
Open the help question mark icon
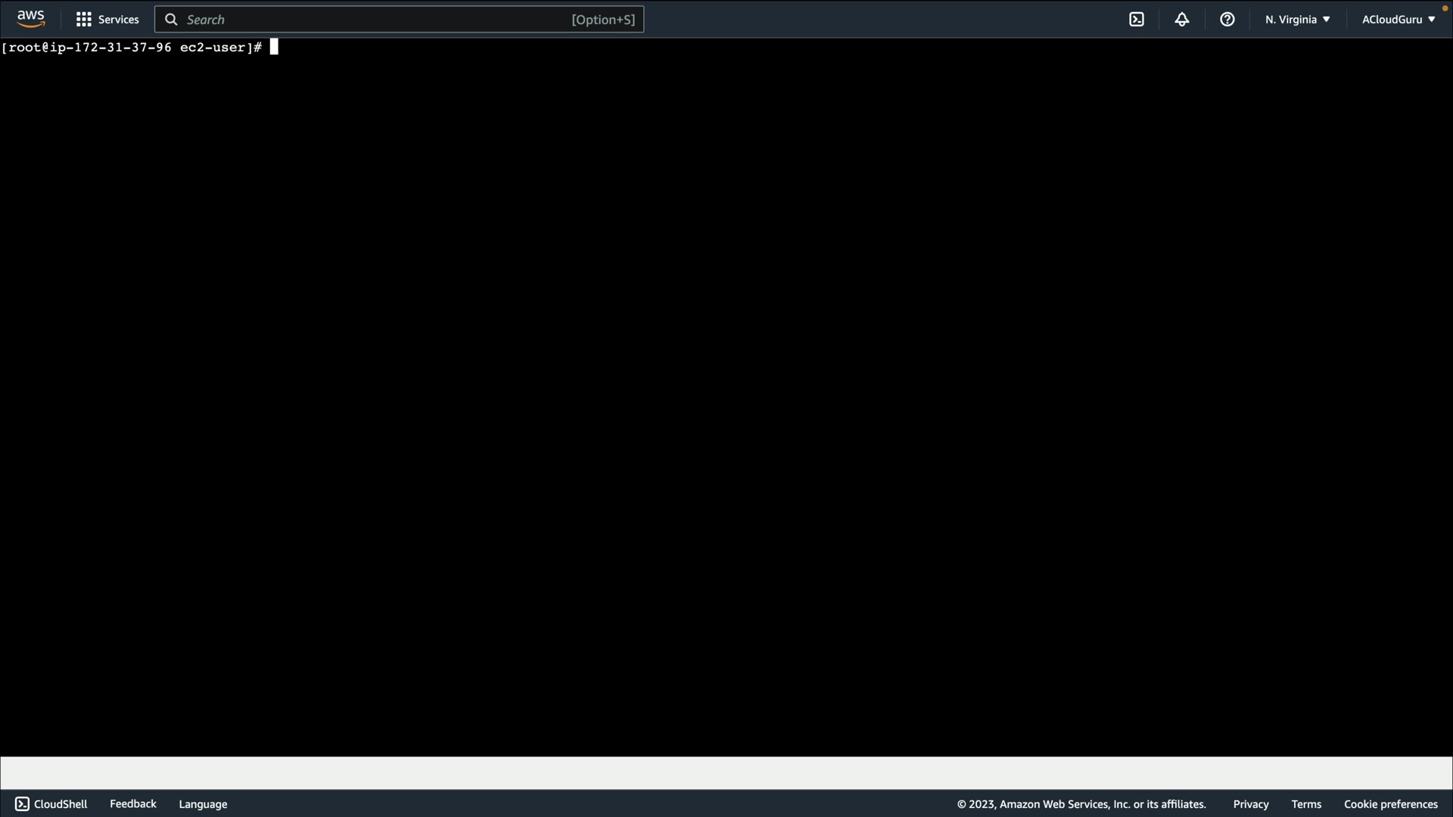click(1227, 20)
